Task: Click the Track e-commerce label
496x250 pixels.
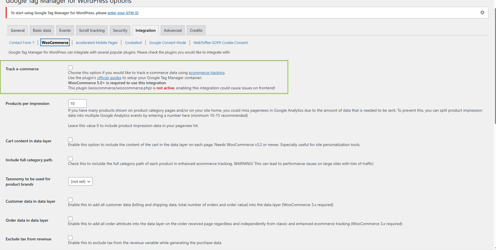Action: tap(22, 69)
